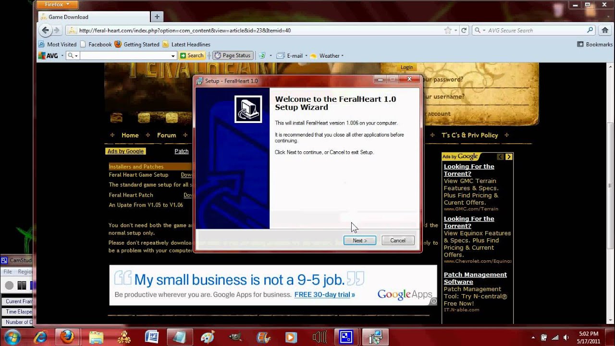Open Paint palette icon in taskbar

[208, 337]
